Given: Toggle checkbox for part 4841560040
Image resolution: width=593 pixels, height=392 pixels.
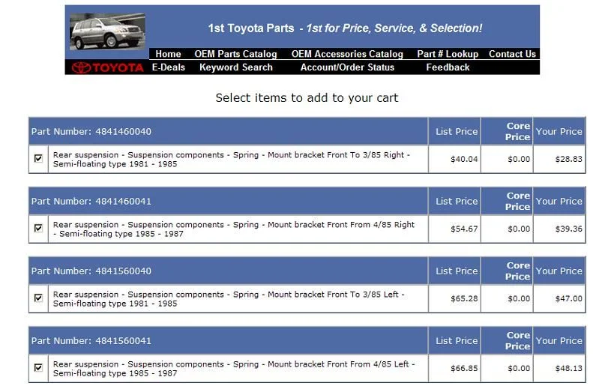Looking at the screenshot, I should [38, 298].
